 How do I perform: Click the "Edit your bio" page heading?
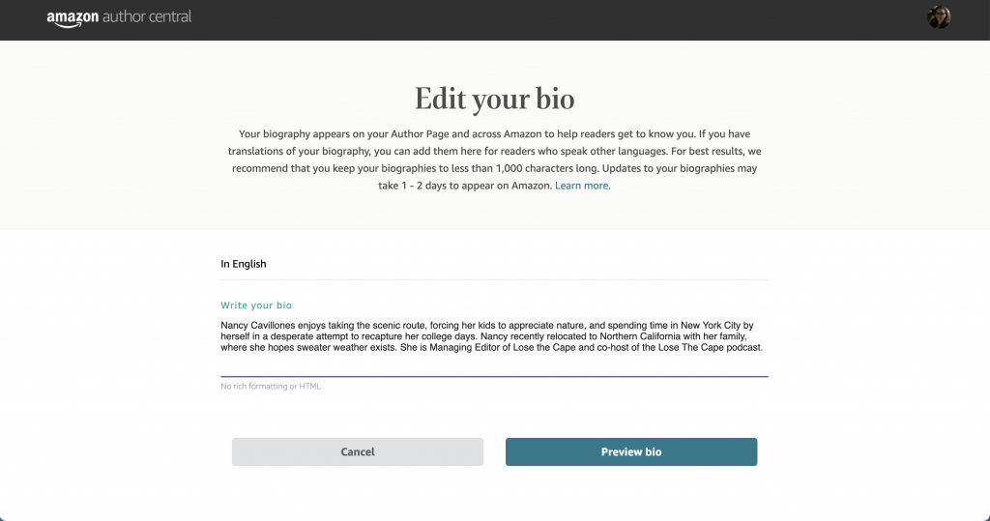[494, 99]
